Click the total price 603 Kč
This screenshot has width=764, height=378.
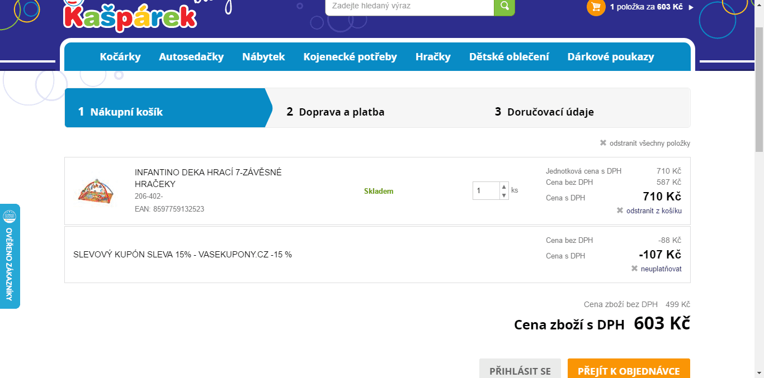coord(662,324)
